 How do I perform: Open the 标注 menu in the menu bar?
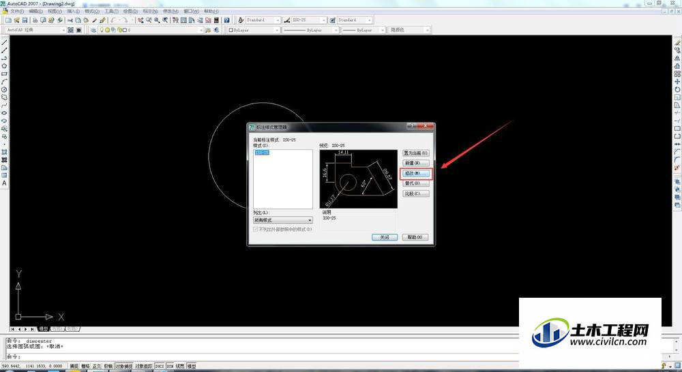click(x=150, y=12)
